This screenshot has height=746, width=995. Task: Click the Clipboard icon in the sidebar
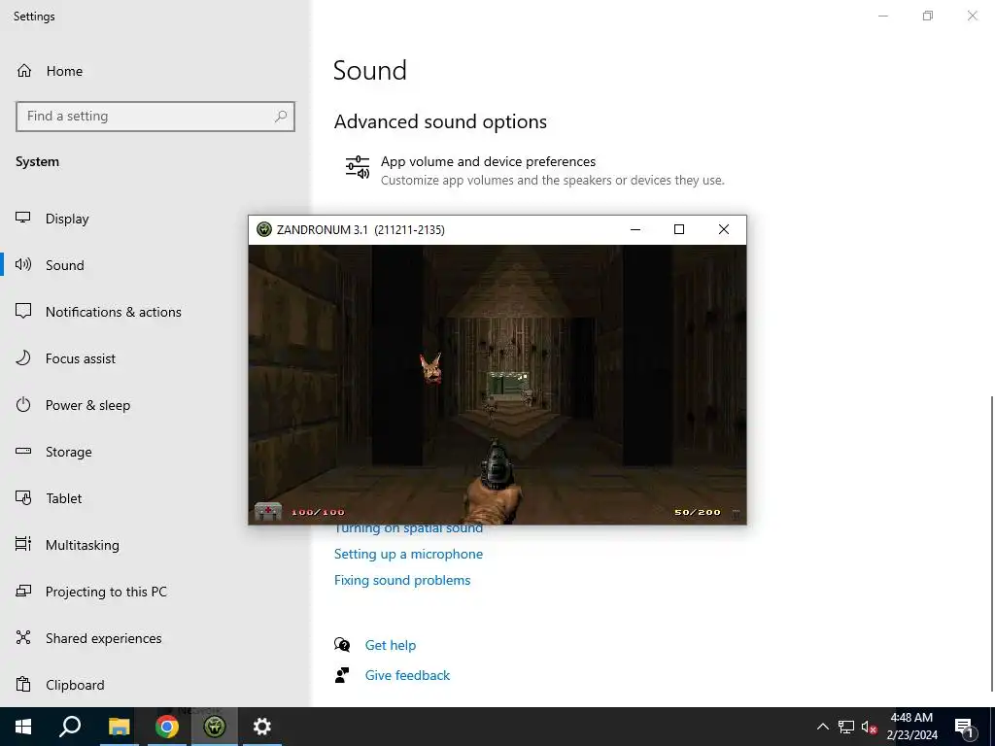pyautogui.click(x=23, y=685)
